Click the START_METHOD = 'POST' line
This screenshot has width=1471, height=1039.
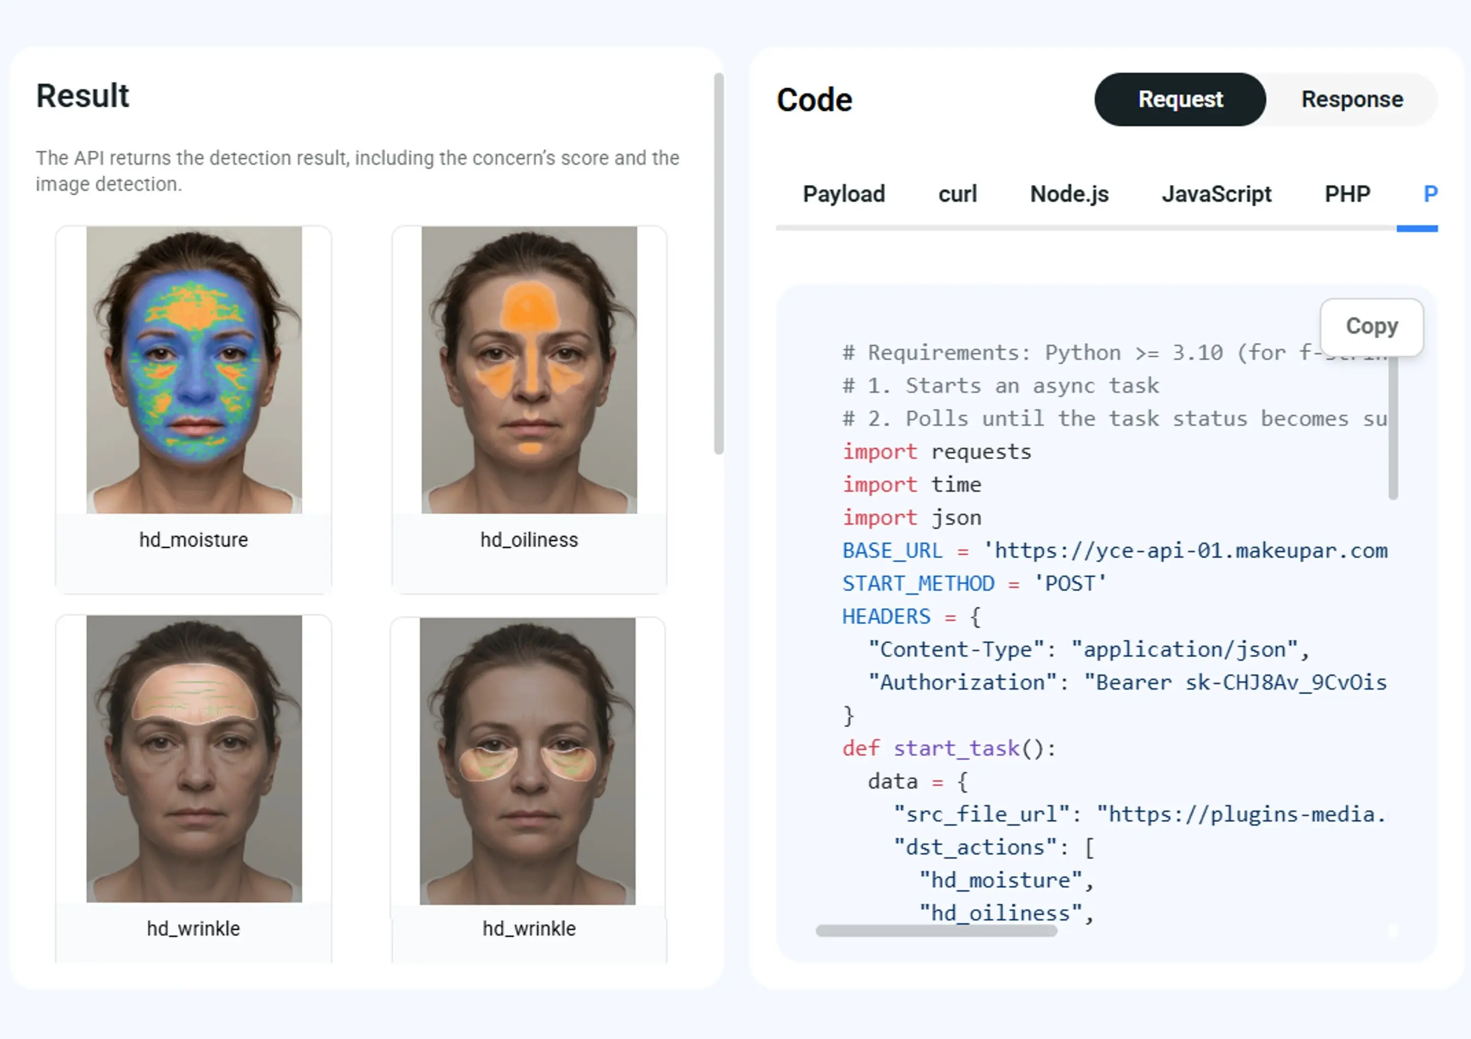[x=974, y=584]
